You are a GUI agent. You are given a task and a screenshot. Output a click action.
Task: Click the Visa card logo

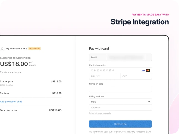(x=143, y=70)
